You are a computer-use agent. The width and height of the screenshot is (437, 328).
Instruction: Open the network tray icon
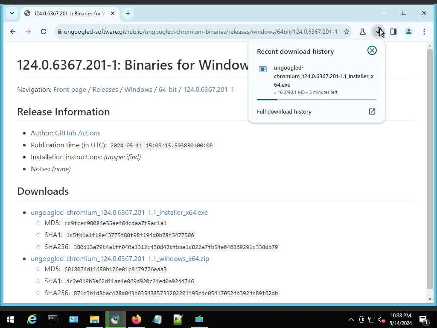pyautogui.click(x=372, y=319)
